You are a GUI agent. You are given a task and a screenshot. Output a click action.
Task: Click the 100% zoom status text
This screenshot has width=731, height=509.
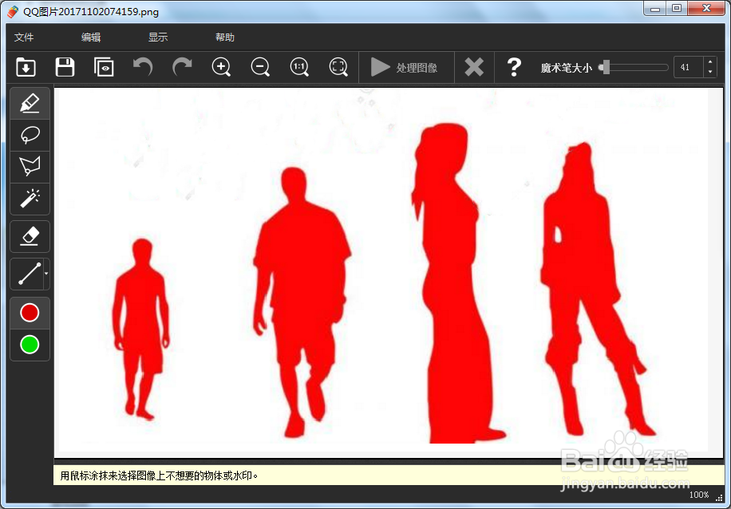(x=699, y=495)
